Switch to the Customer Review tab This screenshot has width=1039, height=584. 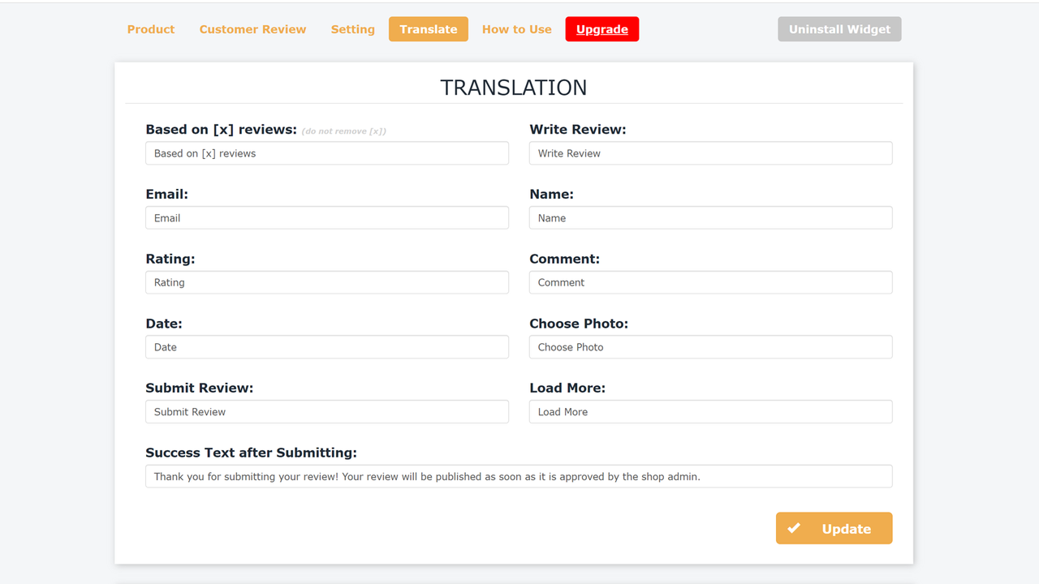(252, 28)
